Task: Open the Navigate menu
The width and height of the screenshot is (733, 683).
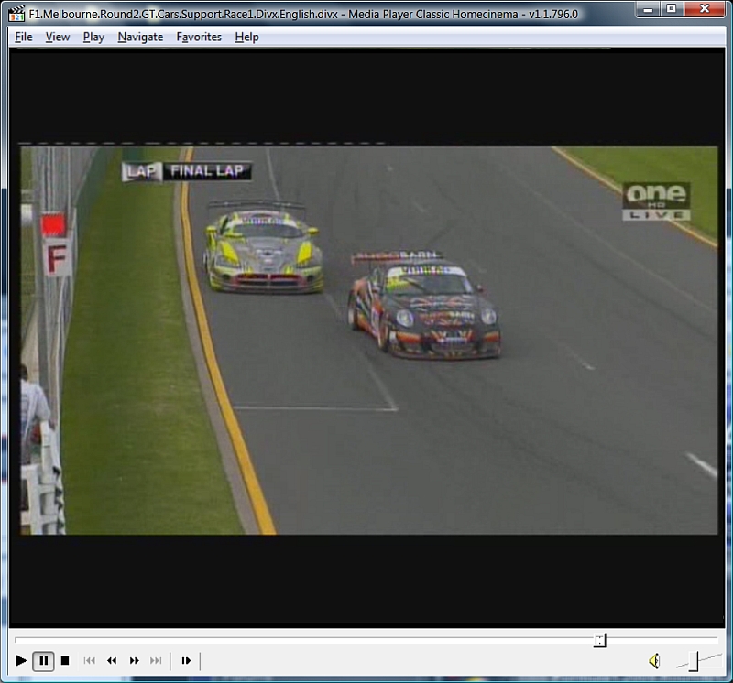Action: point(140,37)
